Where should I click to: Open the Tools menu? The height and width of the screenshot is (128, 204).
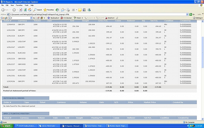click(x=26, y=5)
